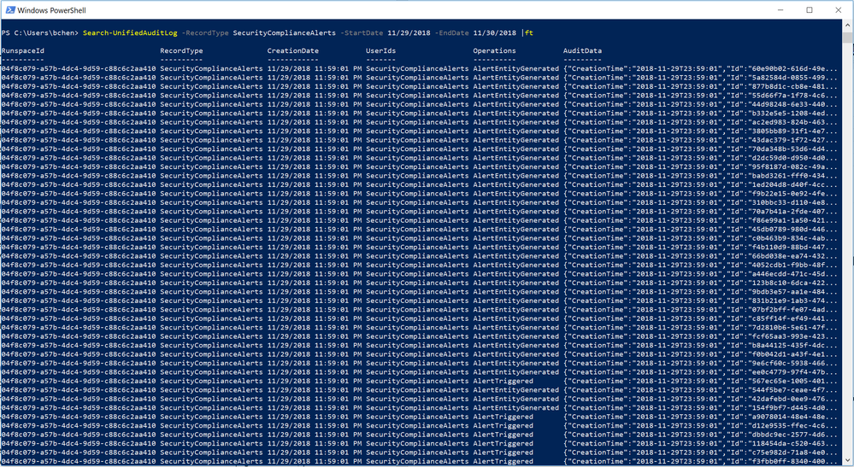Click the UserIds column header
Screen dimensions: 854x467
coord(380,50)
